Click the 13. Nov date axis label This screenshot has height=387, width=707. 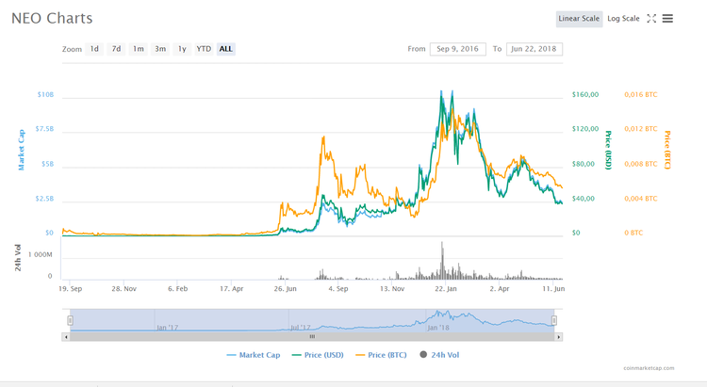pos(392,289)
